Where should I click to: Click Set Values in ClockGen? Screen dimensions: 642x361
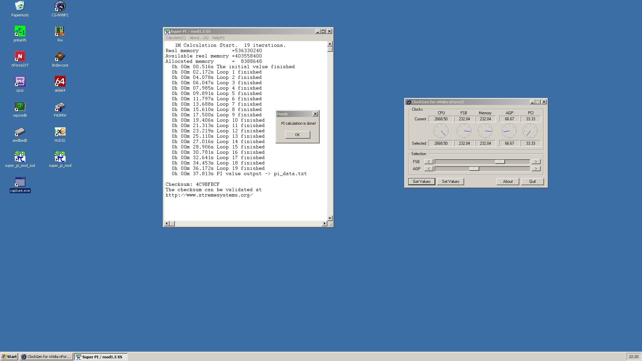point(450,182)
